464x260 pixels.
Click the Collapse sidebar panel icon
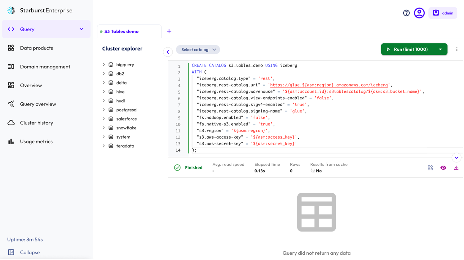(x=11, y=253)
